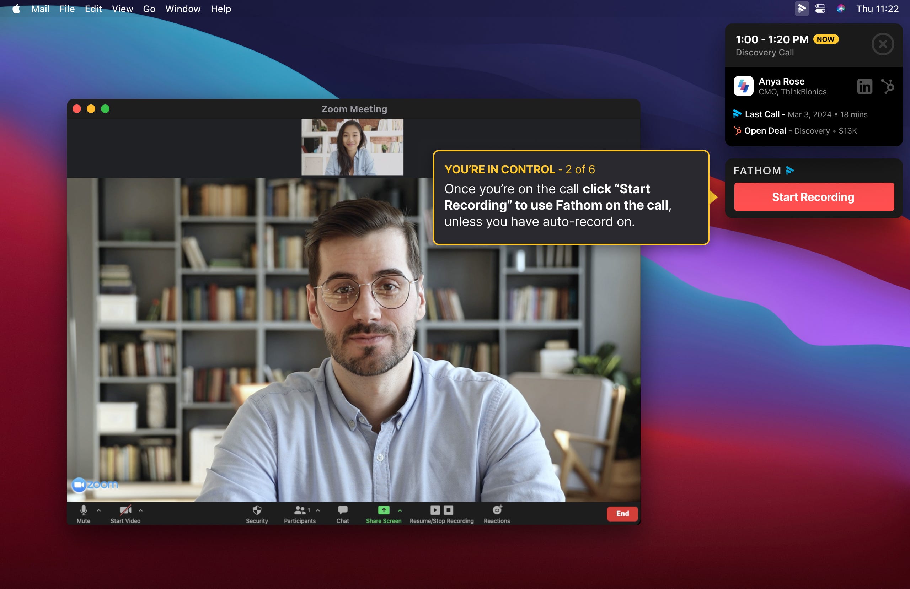The width and height of the screenshot is (910, 589).
Task: Click the yellow NOW badge
Action: click(x=825, y=39)
